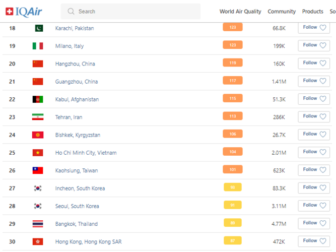Click the search magnifier icon
The height and width of the screenshot is (252, 336).
[71, 12]
